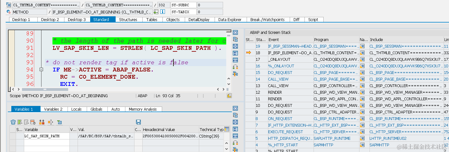Navigate icon in stack row 17 _ONLAYOUT

click(x=362, y=60)
